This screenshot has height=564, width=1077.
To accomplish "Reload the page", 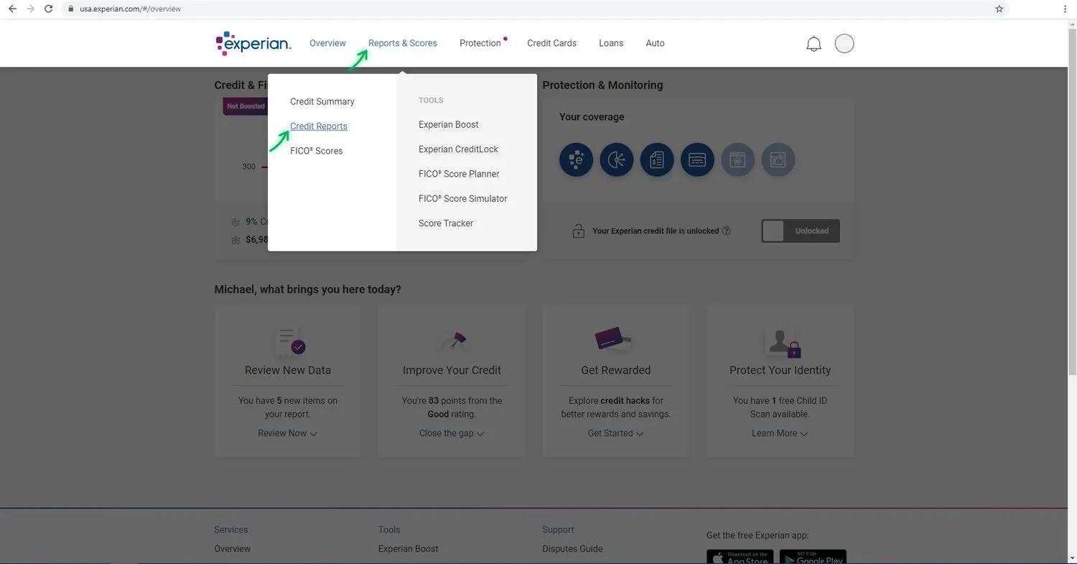I will (x=48, y=9).
